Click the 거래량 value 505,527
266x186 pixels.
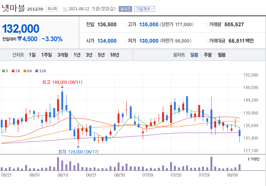coord(234,25)
